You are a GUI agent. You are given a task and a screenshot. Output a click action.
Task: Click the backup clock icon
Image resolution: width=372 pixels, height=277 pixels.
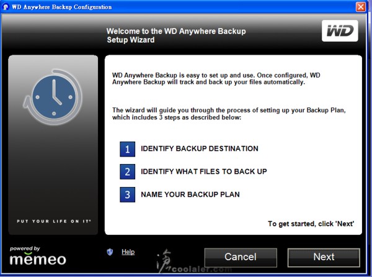tap(53, 97)
